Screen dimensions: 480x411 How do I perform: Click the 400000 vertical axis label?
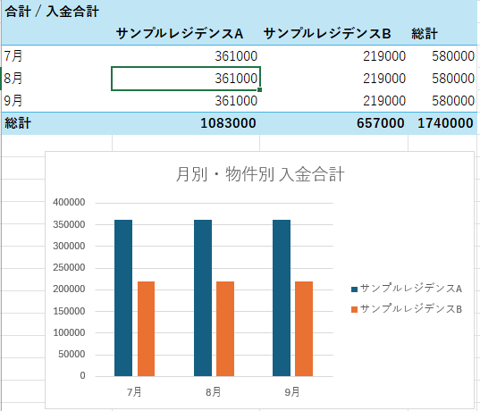pyautogui.click(x=69, y=202)
